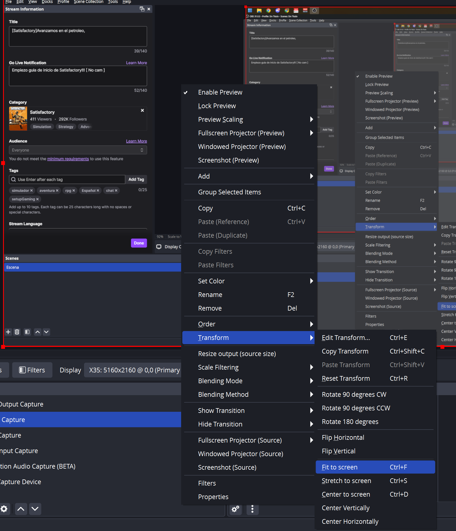The height and width of the screenshot is (531, 456).
Task: Follow the minimum requirements link
Action: point(68,159)
